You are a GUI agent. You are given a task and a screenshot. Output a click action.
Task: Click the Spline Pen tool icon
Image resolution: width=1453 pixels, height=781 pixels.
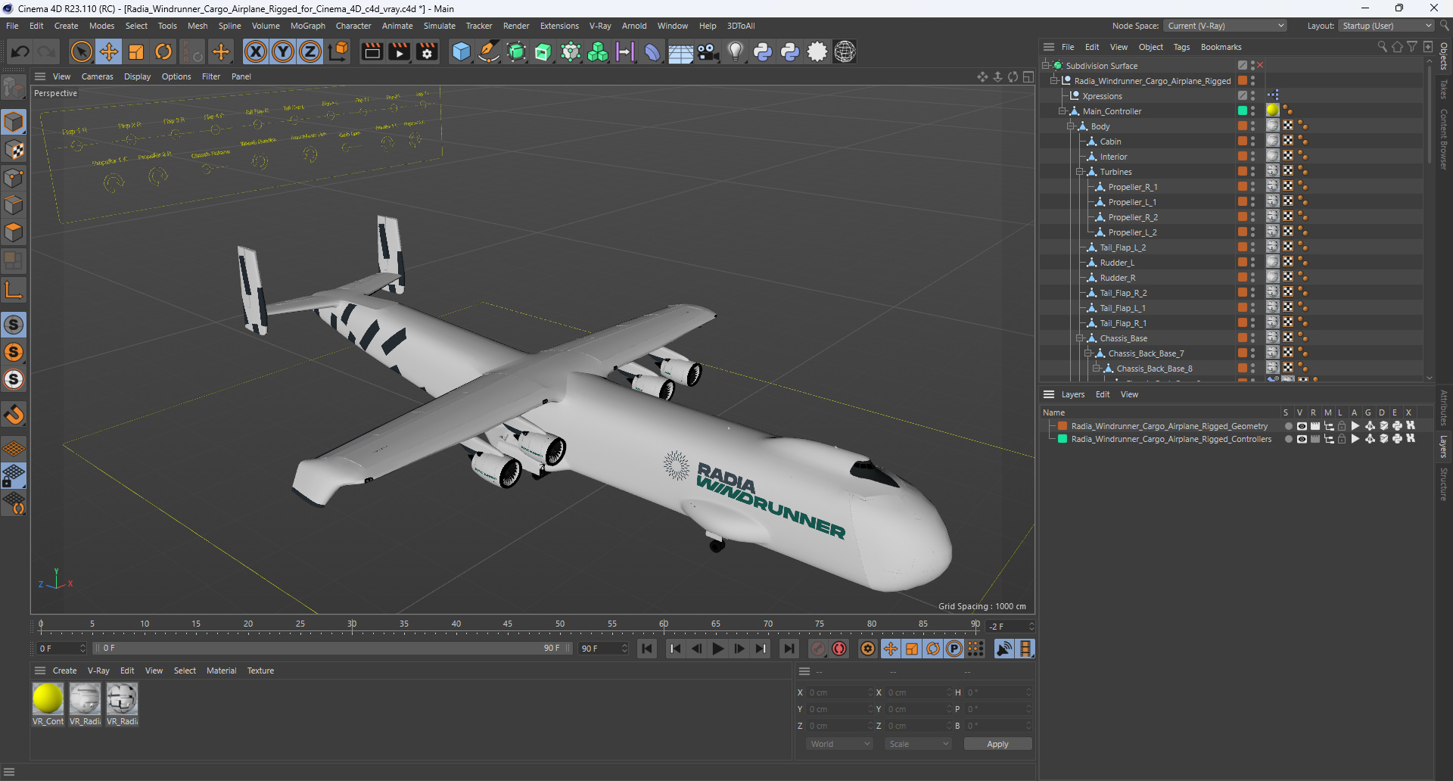[x=489, y=51]
